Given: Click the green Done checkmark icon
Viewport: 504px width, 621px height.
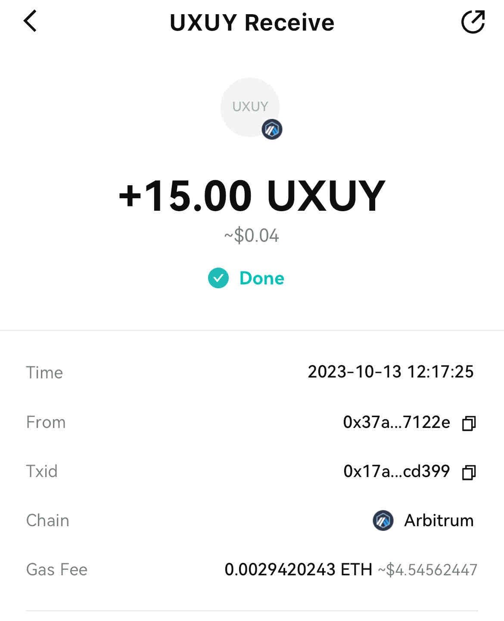Looking at the screenshot, I should coord(218,278).
